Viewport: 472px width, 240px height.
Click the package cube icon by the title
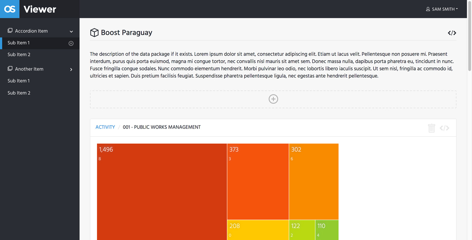point(94,33)
